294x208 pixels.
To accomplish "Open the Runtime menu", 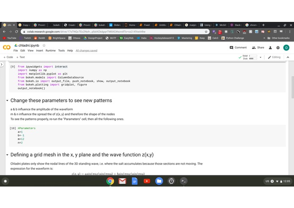I will coord(51,51).
